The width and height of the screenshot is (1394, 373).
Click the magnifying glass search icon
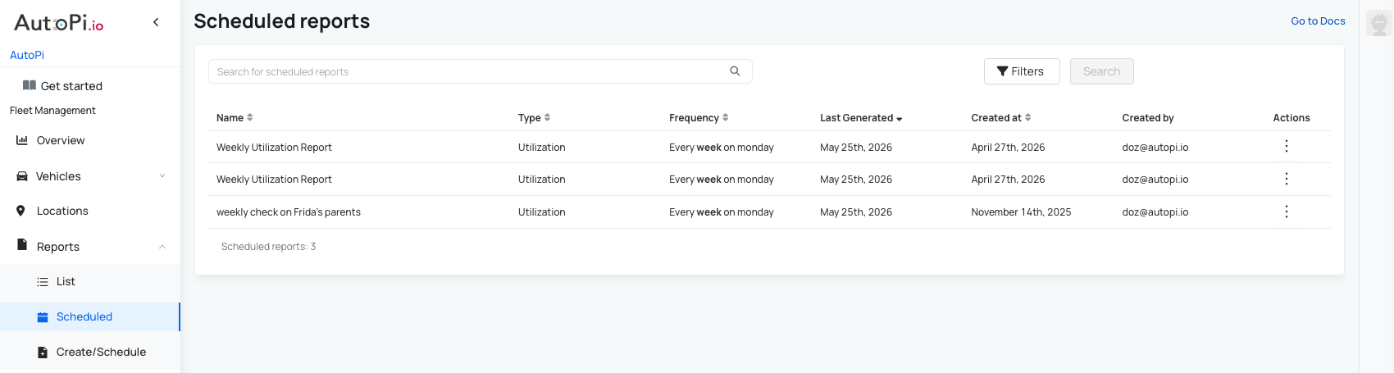pos(735,71)
